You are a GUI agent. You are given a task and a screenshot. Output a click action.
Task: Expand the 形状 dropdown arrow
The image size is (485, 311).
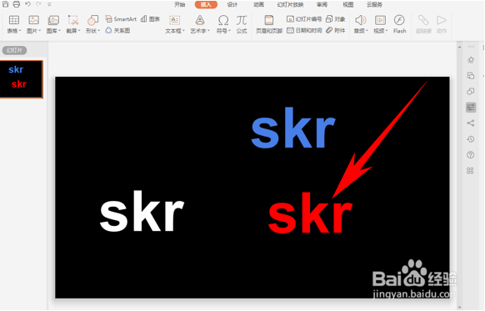pyautogui.click(x=99, y=31)
